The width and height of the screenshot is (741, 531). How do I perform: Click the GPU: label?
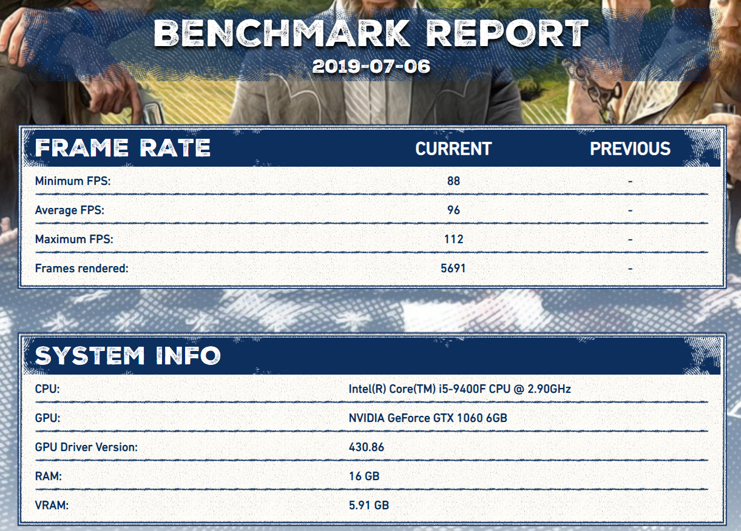tap(47, 418)
